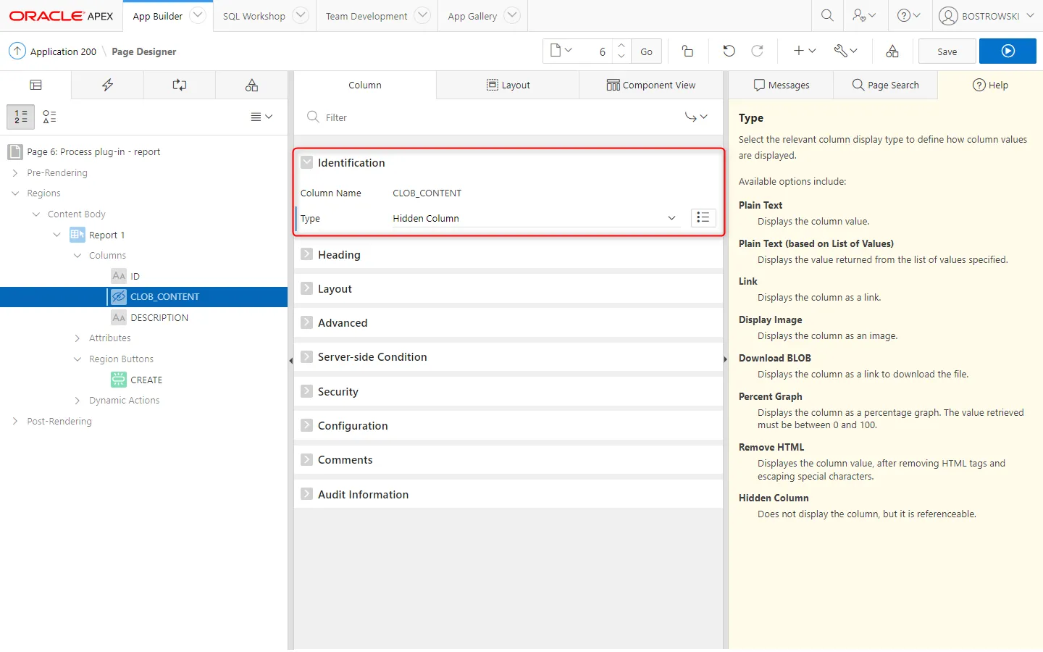Open the Shared Components tab icon
The height and width of the screenshot is (652, 1043).
(x=251, y=85)
